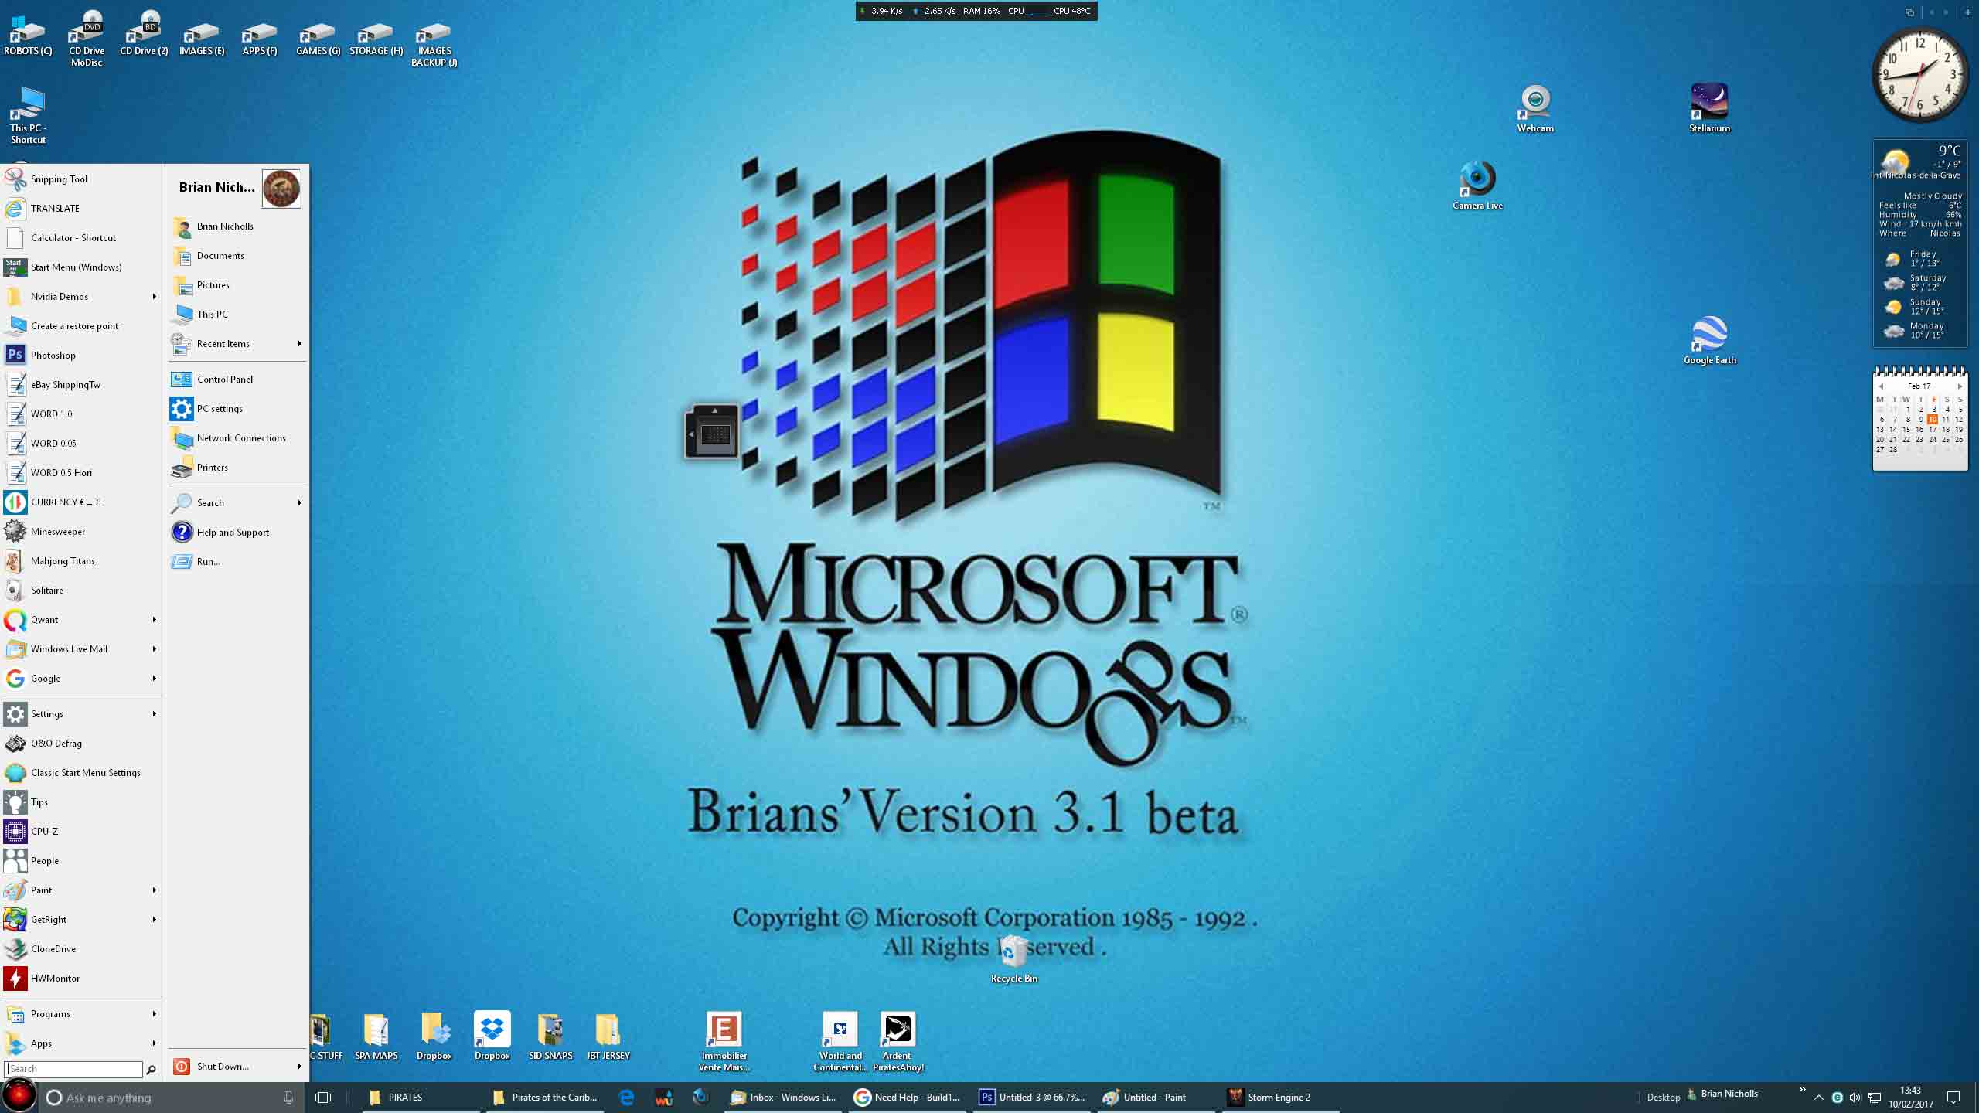Switch to Inbox - Windows Live Mail
The height and width of the screenshot is (1113, 1979).
(x=784, y=1097)
